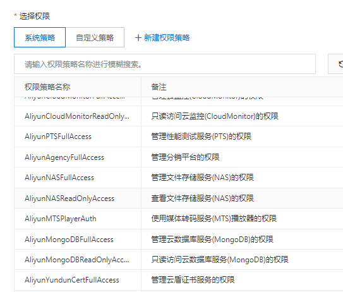Image resolution: width=343 pixels, height=292 pixels.
Task: Click the note 只读访问云监控(CloudMonitor)的权限
Action: pos(215,116)
